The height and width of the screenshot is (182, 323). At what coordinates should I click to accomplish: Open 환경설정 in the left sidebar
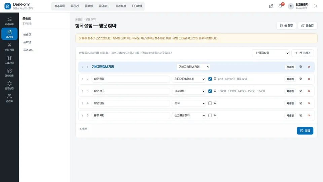click(x=9, y=85)
